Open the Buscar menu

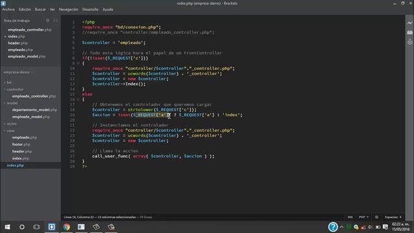(40, 9)
